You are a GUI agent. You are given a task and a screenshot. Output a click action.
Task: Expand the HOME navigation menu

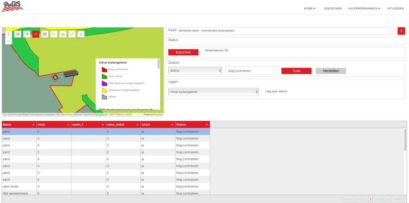(x=309, y=8)
